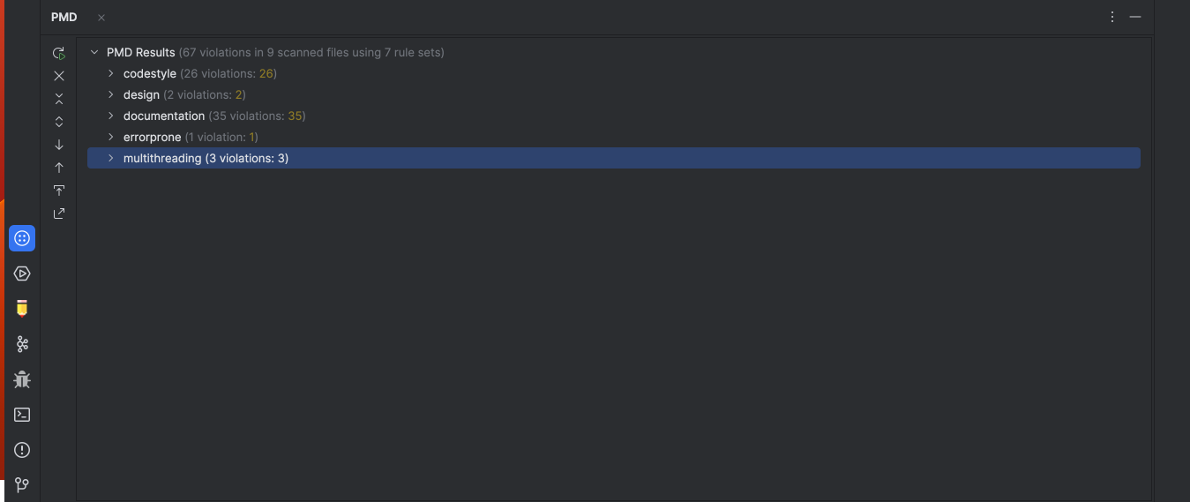Viewport: 1190px width, 502px height.
Task: Click the export results icon
Action: click(x=59, y=214)
